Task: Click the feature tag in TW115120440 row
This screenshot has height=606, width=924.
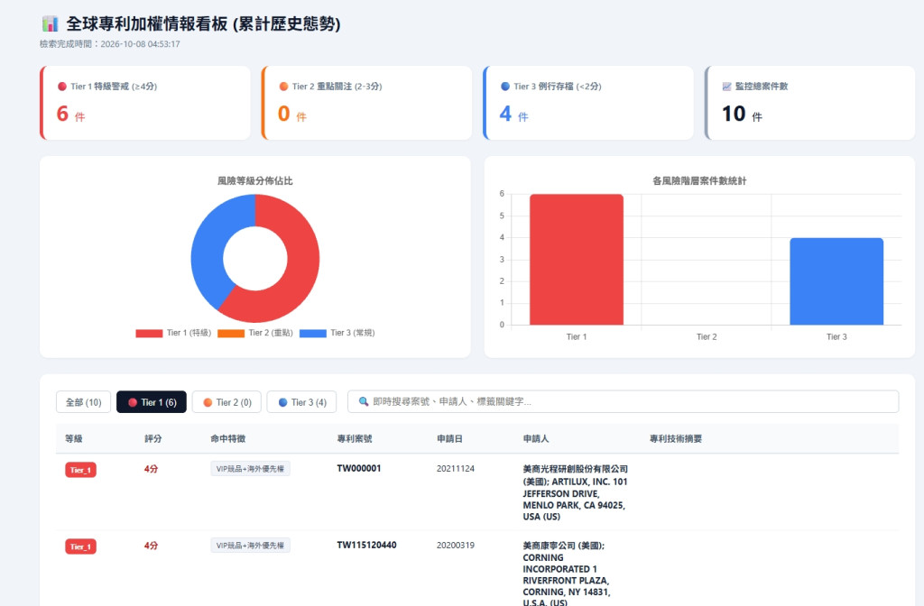Action: point(251,546)
